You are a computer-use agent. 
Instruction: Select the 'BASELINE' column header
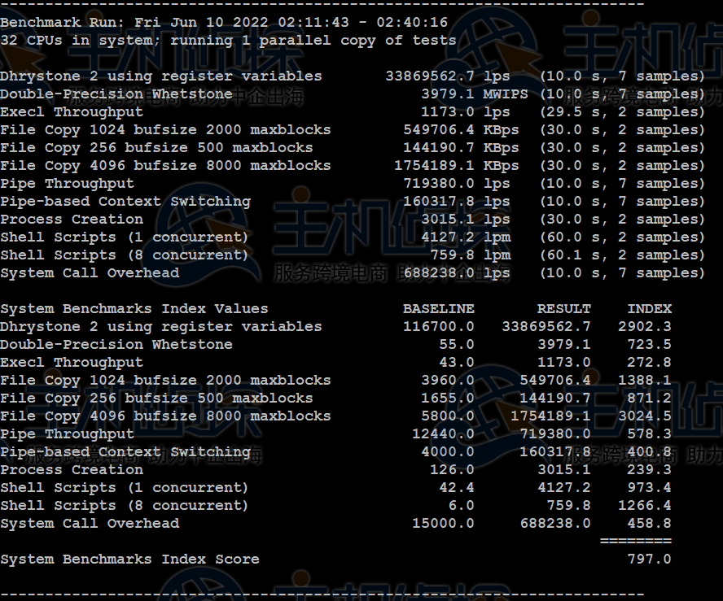[439, 308]
